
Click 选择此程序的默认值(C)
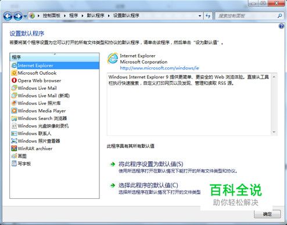(x=148, y=186)
